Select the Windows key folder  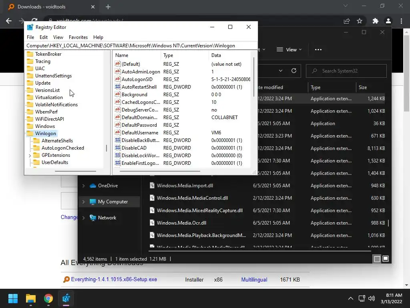[45, 126]
